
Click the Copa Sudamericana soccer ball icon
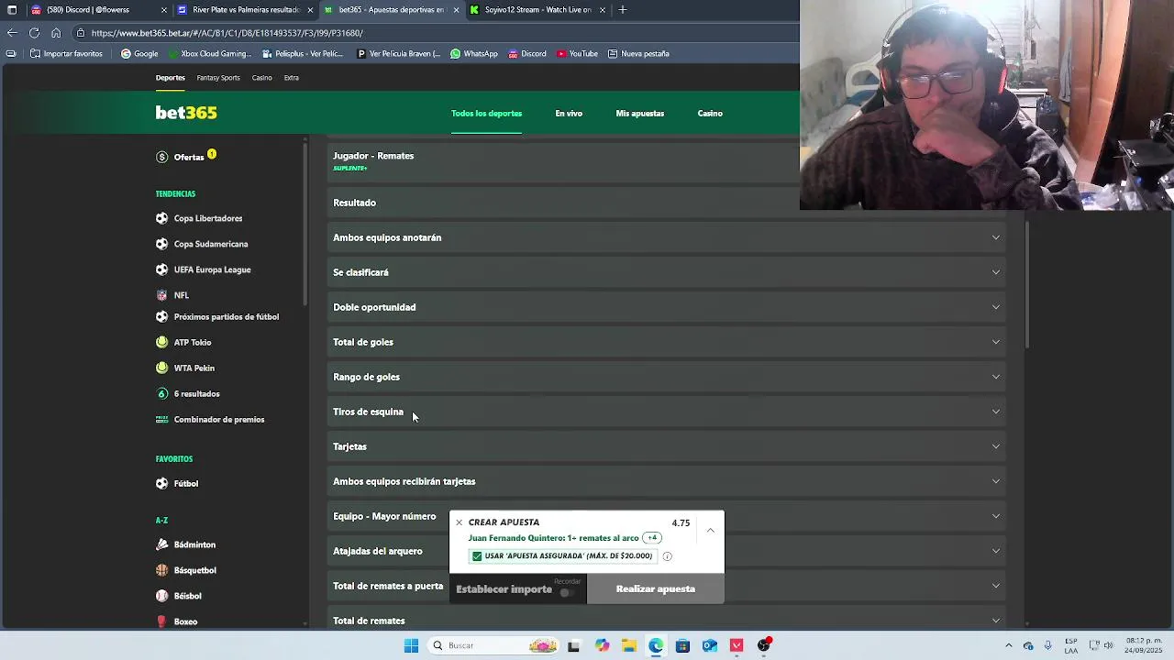click(162, 244)
